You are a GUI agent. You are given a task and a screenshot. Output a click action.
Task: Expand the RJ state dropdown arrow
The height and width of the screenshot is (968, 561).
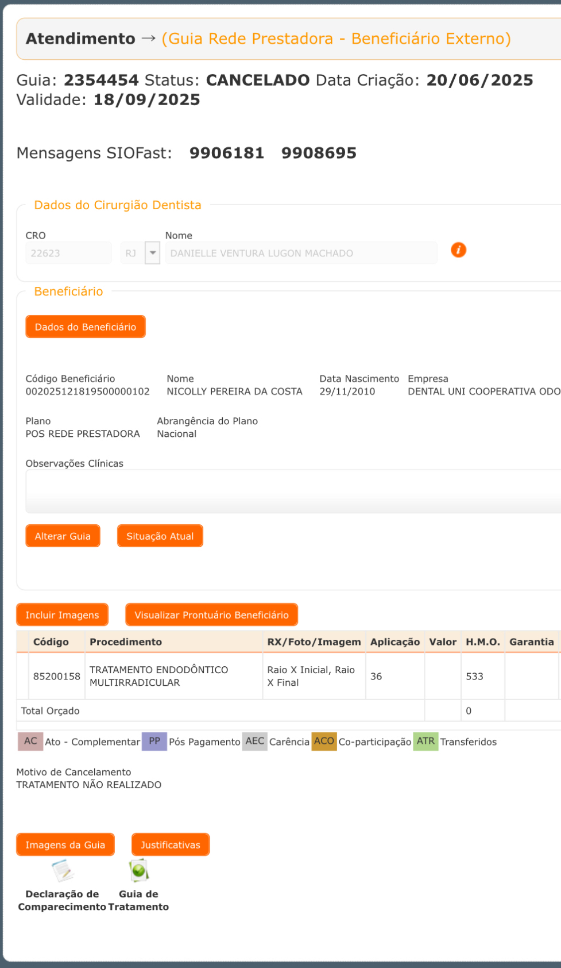click(152, 253)
